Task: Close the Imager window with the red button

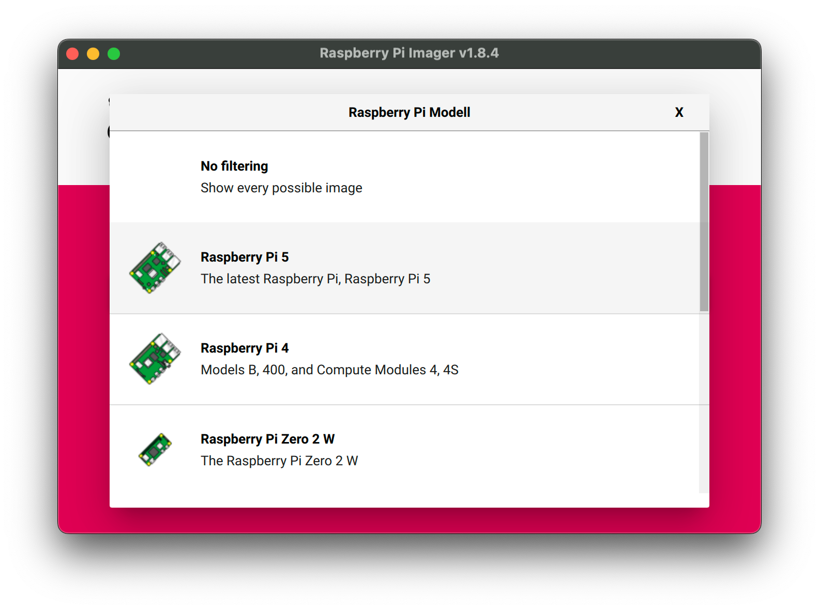Action: click(72, 54)
